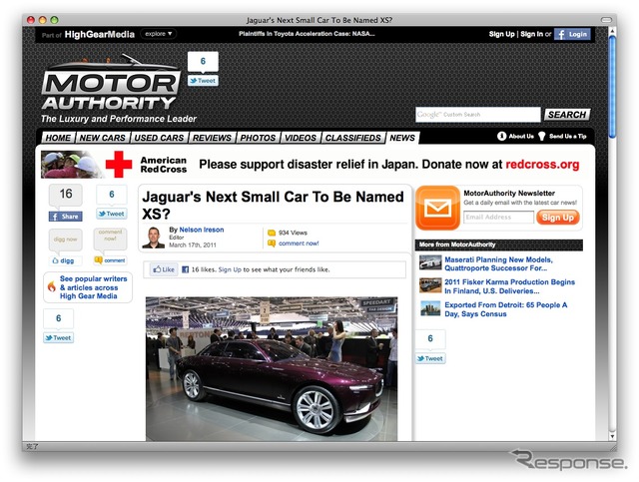Open the About Us link
This screenshot has height=482, width=639.
(521, 136)
